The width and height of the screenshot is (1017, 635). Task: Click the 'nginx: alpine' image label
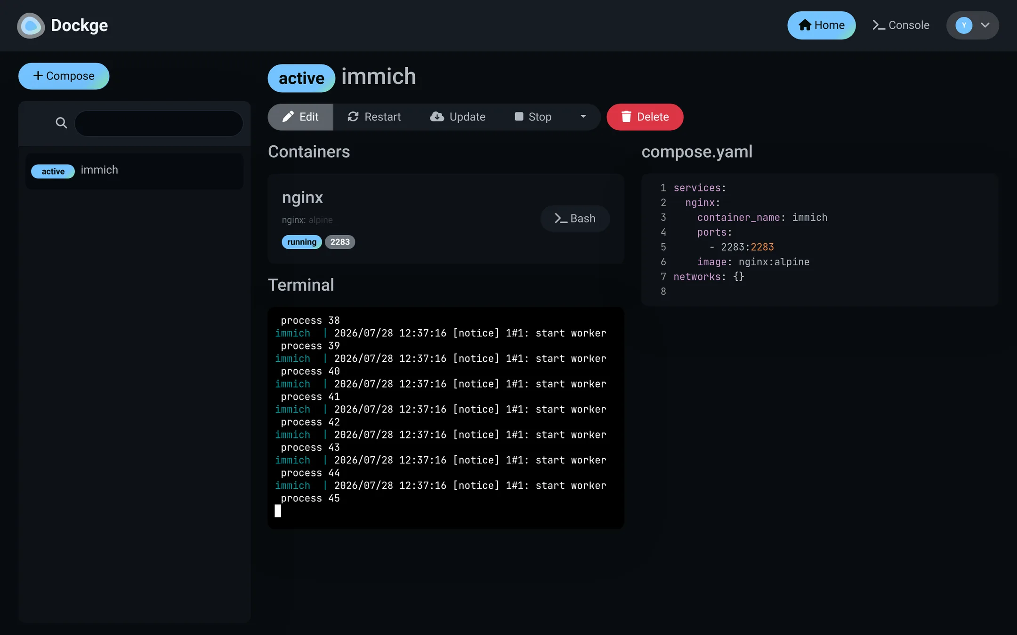point(307,220)
